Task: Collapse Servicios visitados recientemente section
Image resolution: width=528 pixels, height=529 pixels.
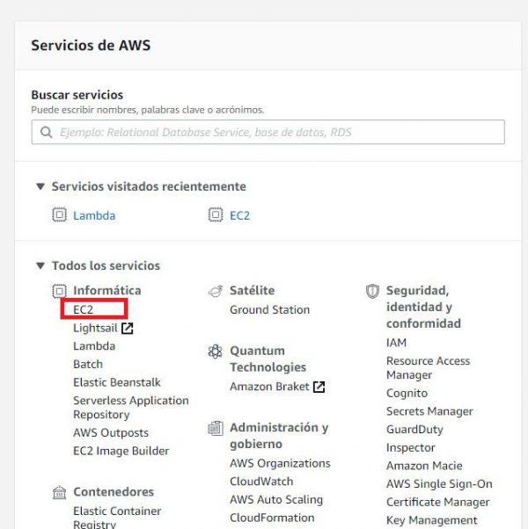Action: tap(40, 186)
